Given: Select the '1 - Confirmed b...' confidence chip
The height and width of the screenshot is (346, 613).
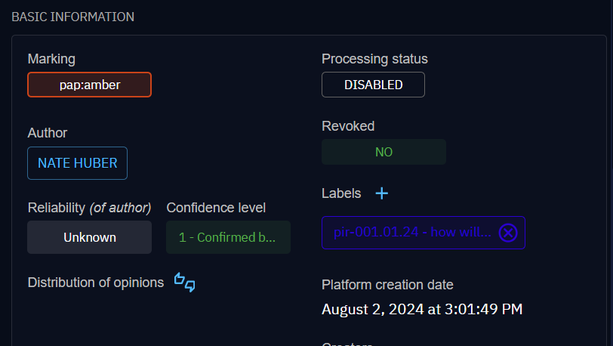Looking at the screenshot, I should click(x=227, y=237).
